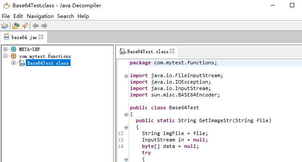302x162 pixels.
Task: Click line 13 InputStream in = null
Action: click(175, 140)
